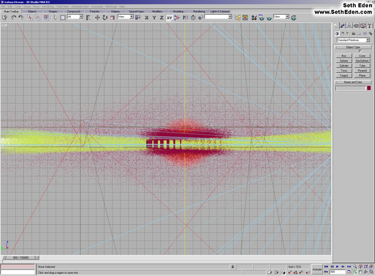Click the Restrict to Y axis icon

pos(154,17)
